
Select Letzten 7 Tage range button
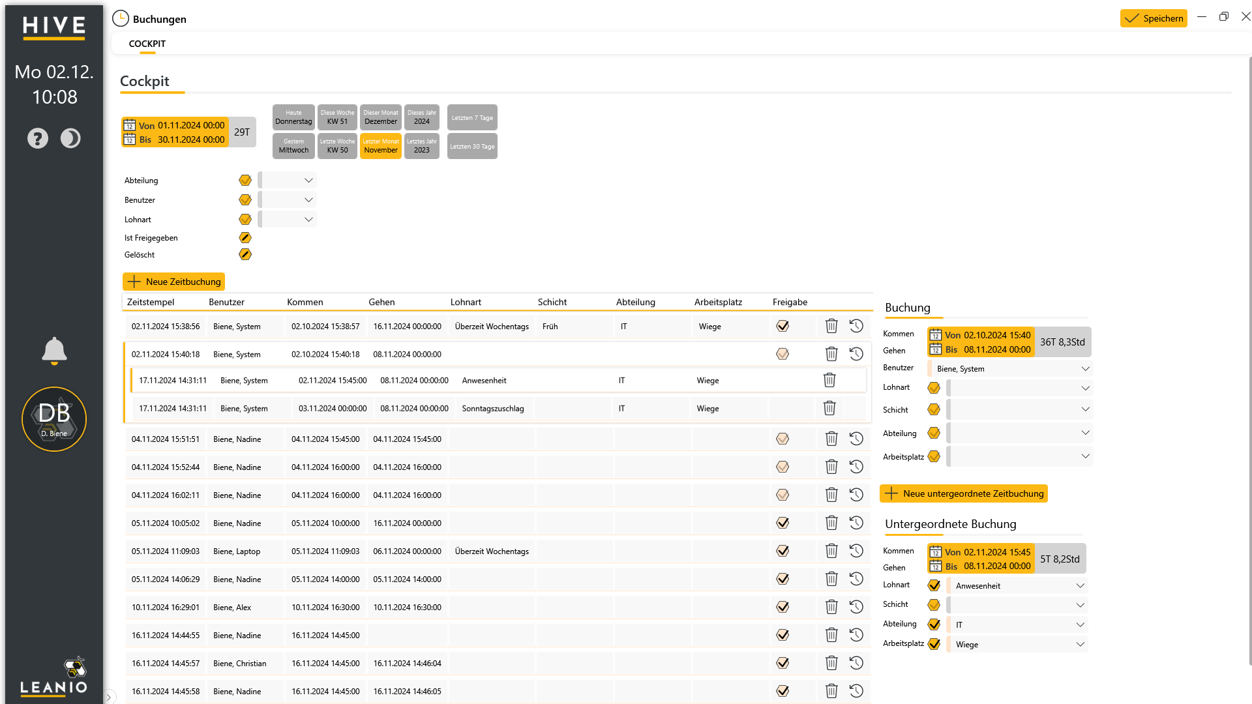[x=472, y=117]
